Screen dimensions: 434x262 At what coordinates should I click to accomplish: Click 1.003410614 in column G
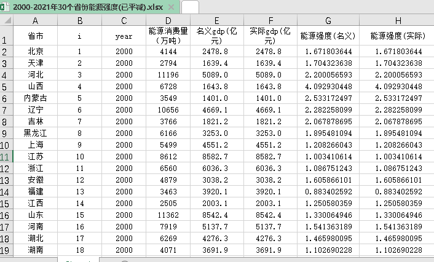[328, 156]
